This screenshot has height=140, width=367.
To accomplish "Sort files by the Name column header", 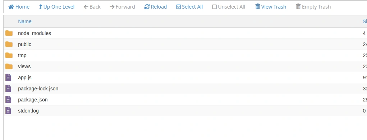I will point(24,21).
